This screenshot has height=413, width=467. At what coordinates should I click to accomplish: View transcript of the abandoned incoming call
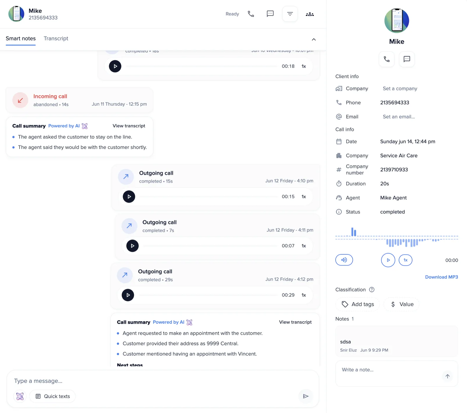[129, 126]
